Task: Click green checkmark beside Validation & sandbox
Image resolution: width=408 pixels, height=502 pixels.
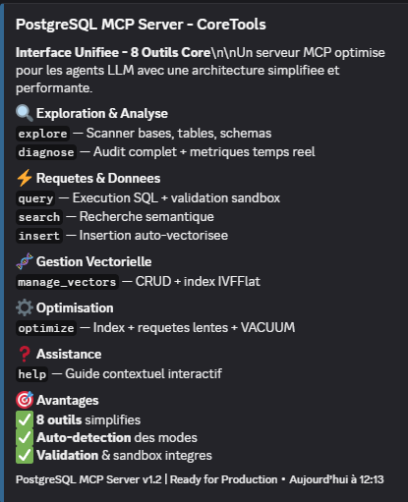Action: pos(25,456)
